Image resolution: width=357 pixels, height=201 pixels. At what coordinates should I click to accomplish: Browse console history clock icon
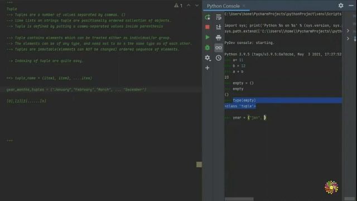coord(219,58)
